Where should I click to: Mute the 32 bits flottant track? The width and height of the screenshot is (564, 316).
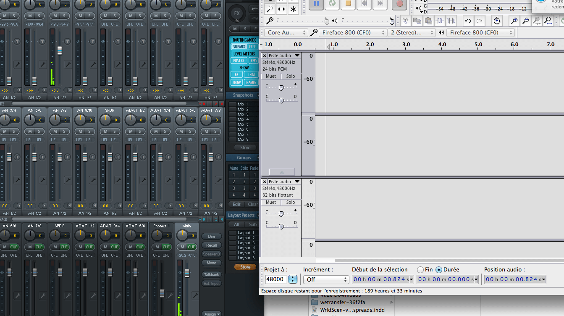(271, 203)
